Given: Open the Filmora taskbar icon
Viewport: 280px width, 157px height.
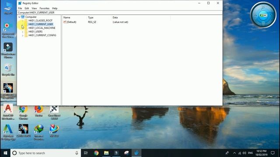Looking at the screenshot, I should tap(116, 153).
